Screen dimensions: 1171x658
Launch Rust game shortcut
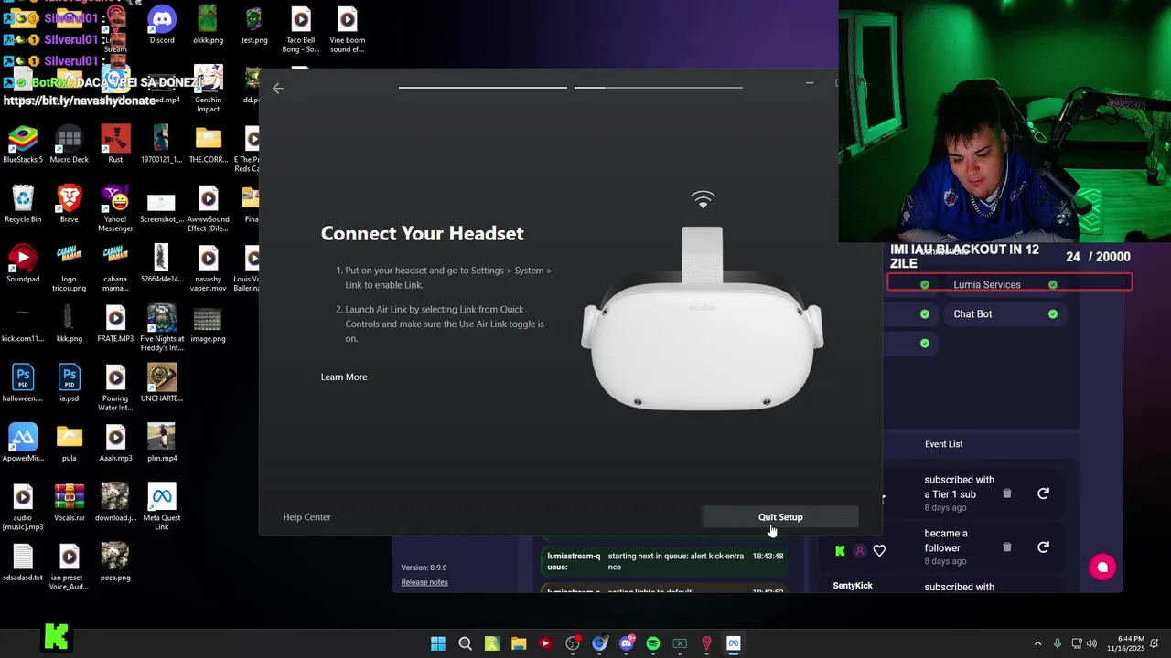tap(115, 145)
